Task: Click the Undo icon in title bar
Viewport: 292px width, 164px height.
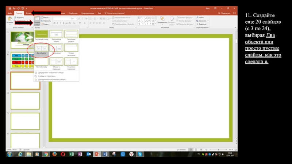Action: click(14, 8)
